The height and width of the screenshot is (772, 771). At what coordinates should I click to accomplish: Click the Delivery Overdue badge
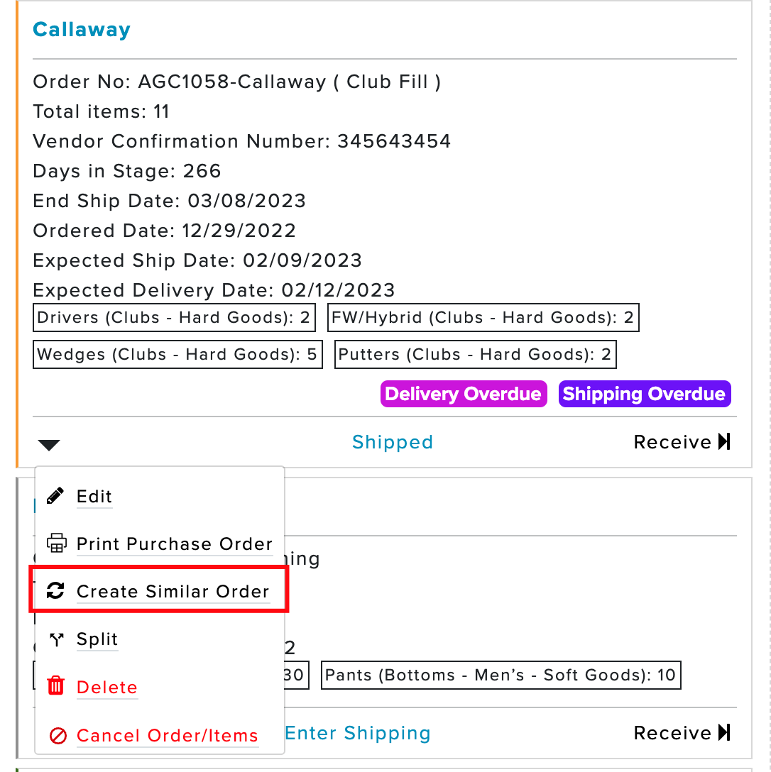[464, 394]
